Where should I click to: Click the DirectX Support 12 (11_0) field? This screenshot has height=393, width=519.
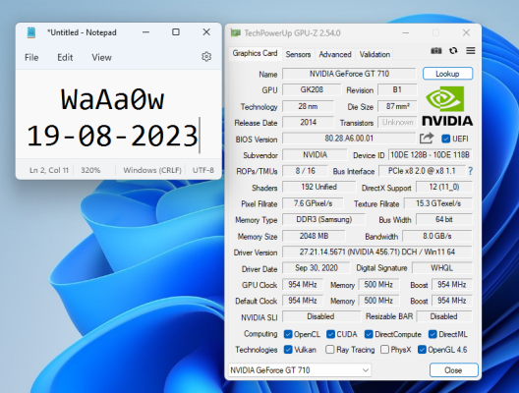click(x=444, y=187)
